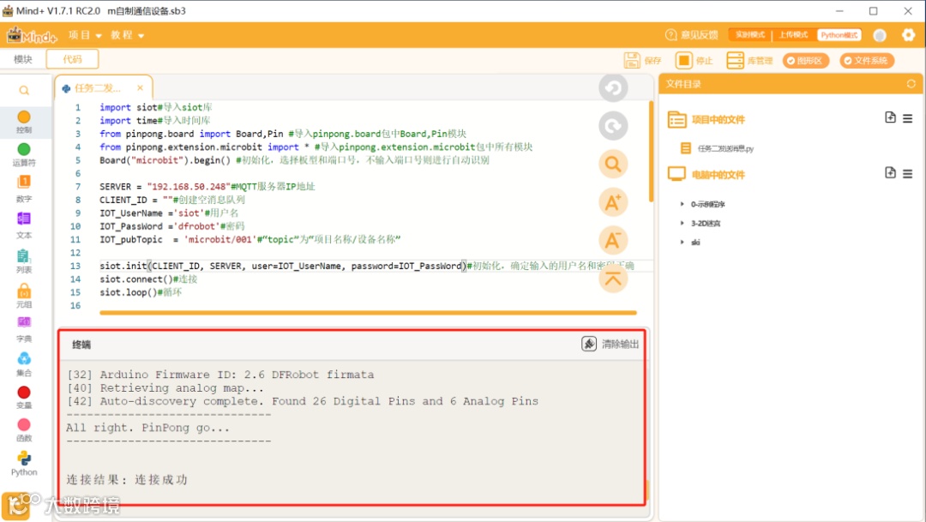Add new file in 电脑中的文件
The height and width of the screenshot is (522, 926).
pos(890,173)
